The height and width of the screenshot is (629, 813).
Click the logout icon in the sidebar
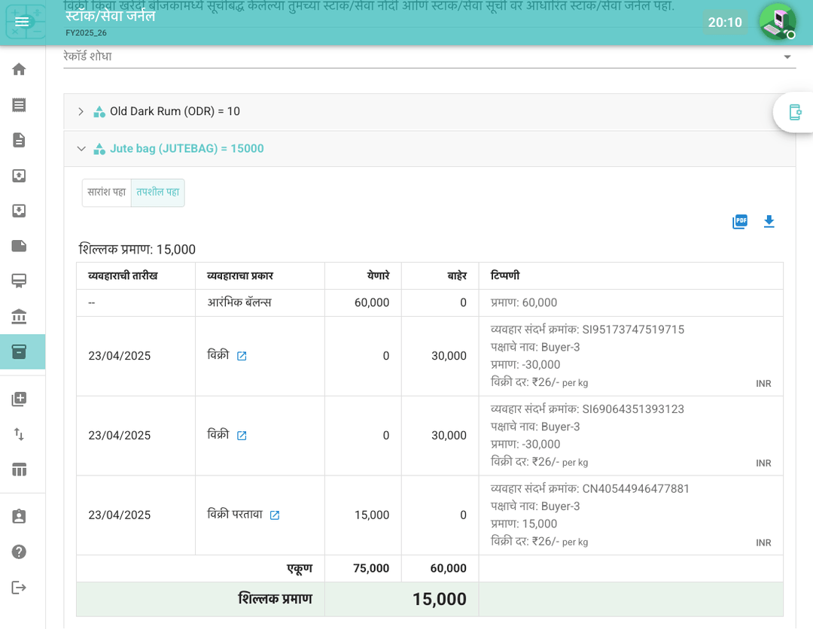(19, 587)
